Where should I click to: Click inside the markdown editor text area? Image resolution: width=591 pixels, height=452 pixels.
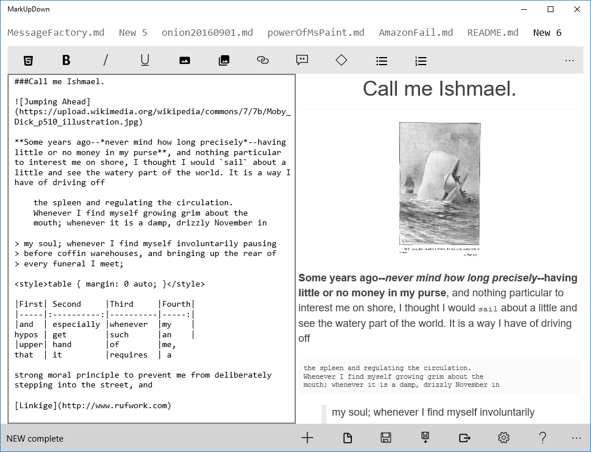[x=151, y=248]
